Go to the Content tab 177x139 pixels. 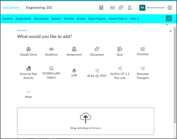point(8,19)
